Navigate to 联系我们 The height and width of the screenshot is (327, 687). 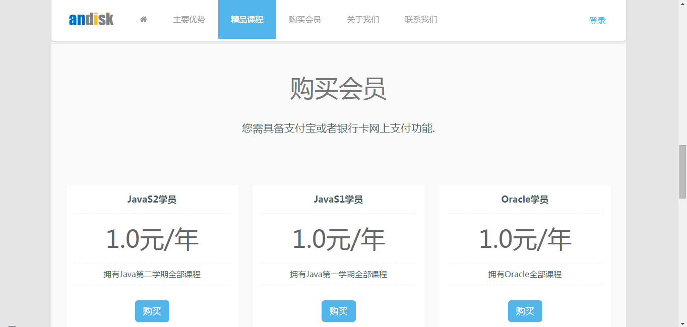[420, 20]
